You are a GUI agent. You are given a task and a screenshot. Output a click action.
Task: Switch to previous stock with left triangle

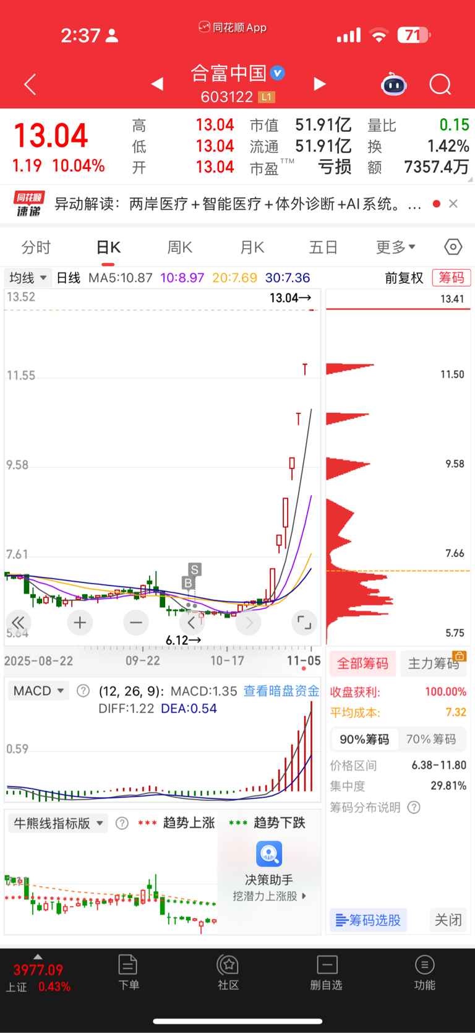[x=158, y=84]
